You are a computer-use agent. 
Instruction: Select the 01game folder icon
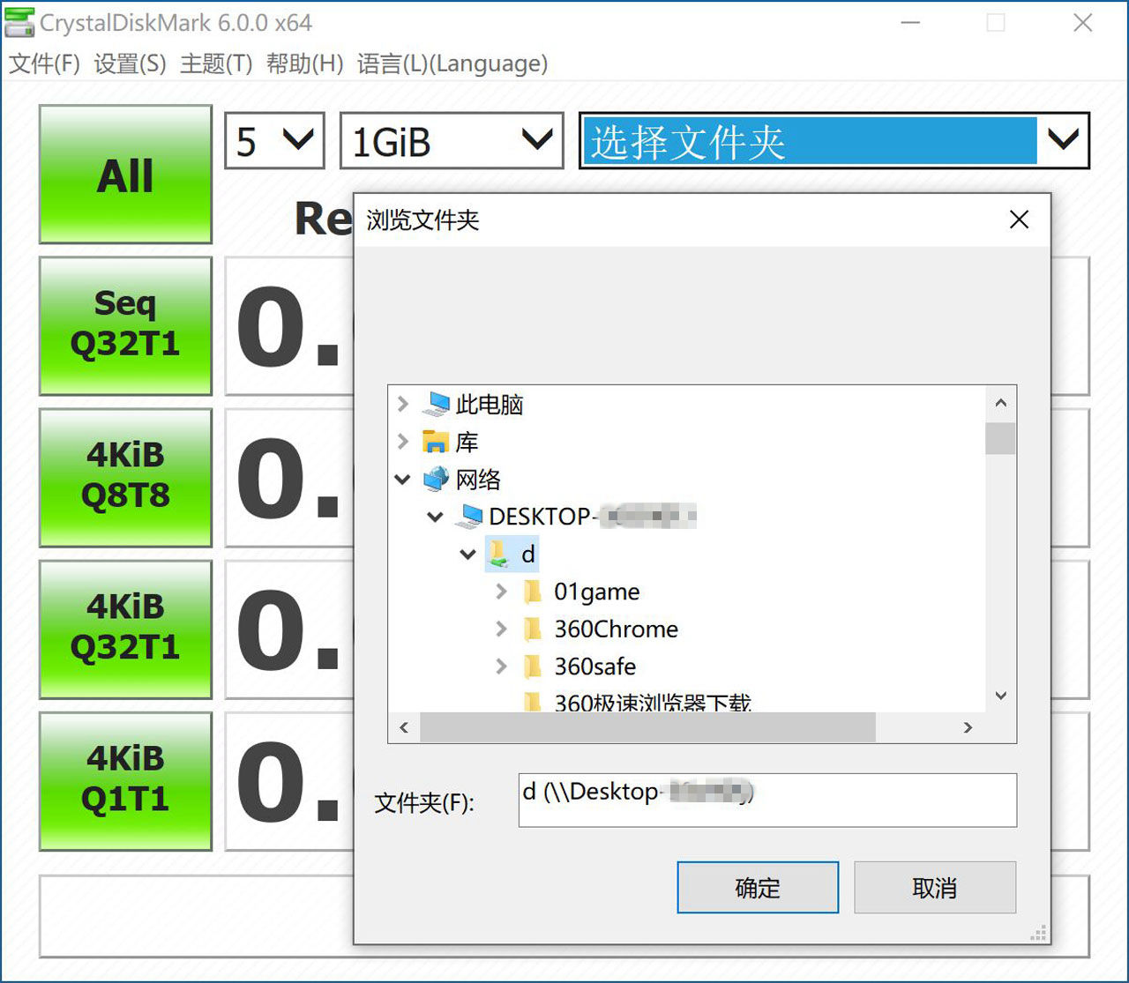pos(532,592)
